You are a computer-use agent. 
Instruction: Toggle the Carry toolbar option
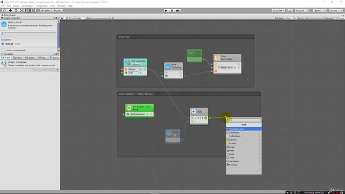tap(300, 18)
